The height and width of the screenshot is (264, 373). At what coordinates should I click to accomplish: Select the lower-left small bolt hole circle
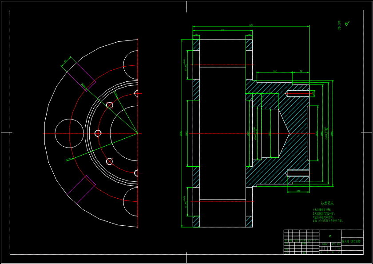coord(109,161)
